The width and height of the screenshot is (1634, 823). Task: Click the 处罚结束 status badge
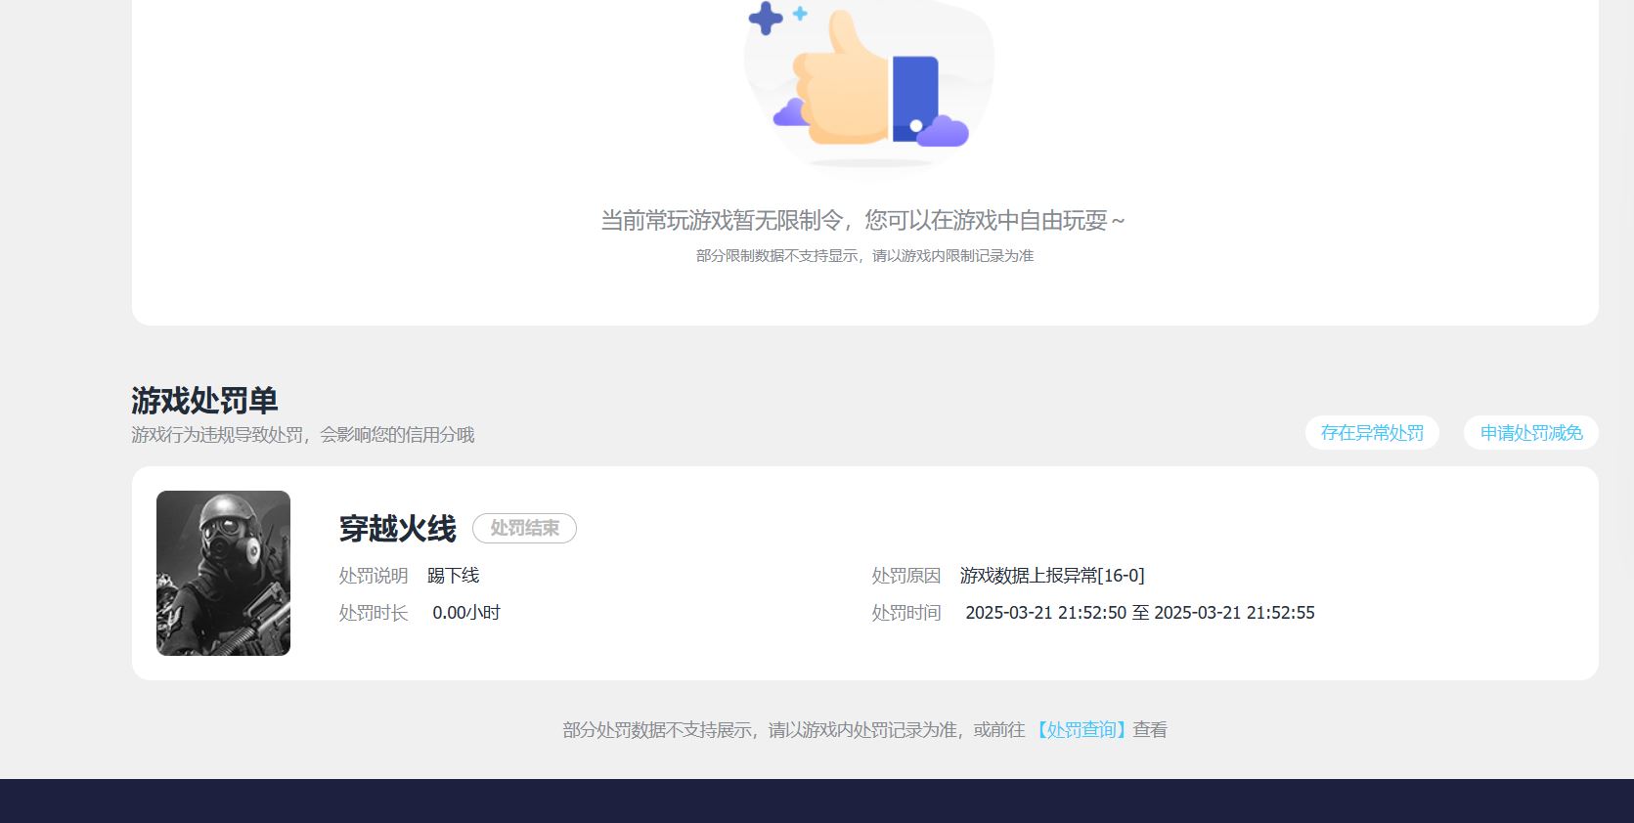(524, 529)
